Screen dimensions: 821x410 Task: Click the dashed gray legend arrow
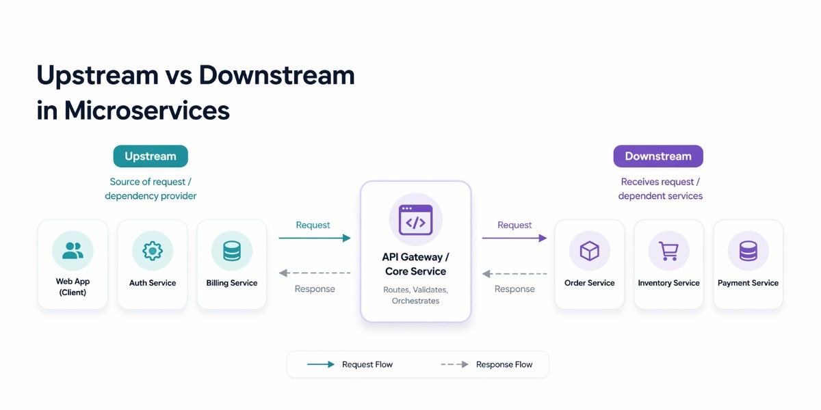454,364
